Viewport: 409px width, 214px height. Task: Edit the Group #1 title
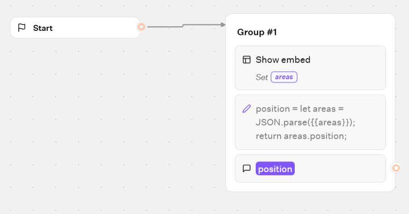coord(257,32)
